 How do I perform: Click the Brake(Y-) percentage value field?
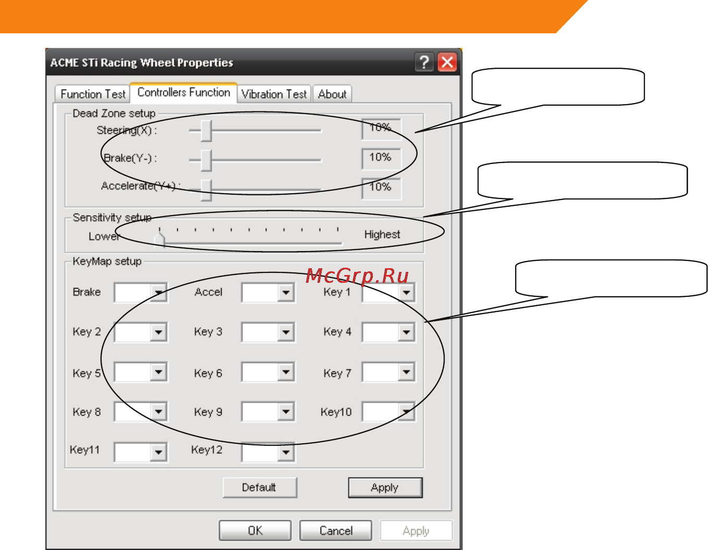tap(381, 158)
